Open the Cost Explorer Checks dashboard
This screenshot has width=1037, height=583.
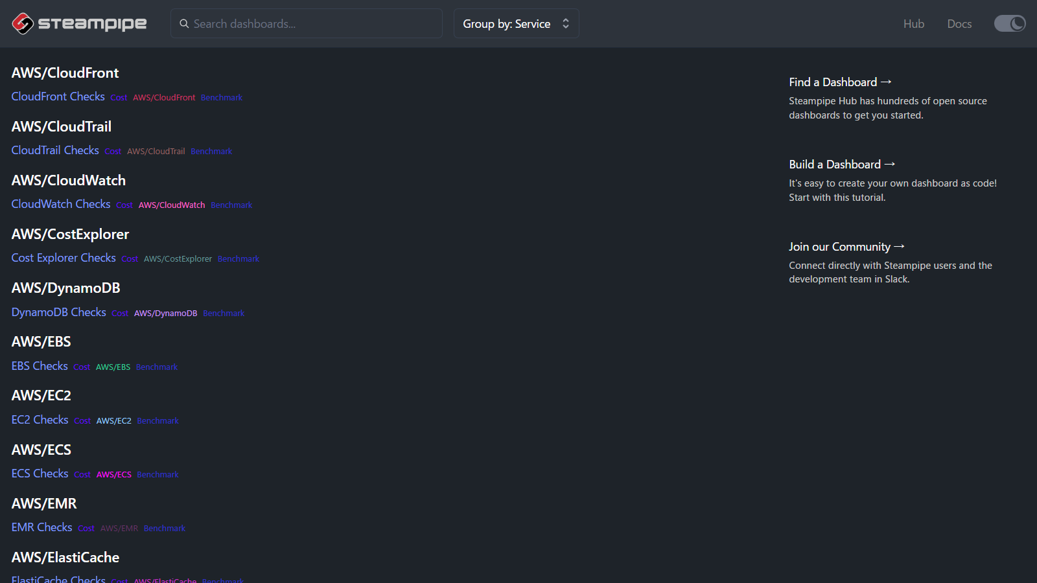pyautogui.click(x=64, y=258)
